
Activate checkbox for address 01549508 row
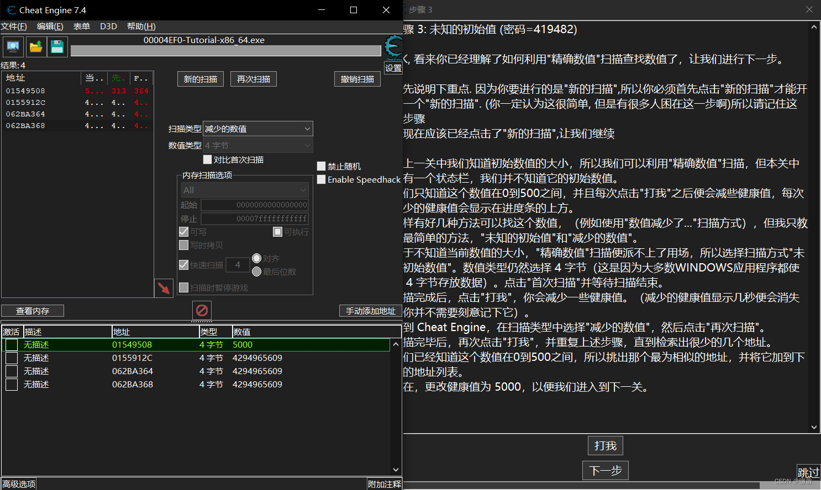[x=11, y=345]
